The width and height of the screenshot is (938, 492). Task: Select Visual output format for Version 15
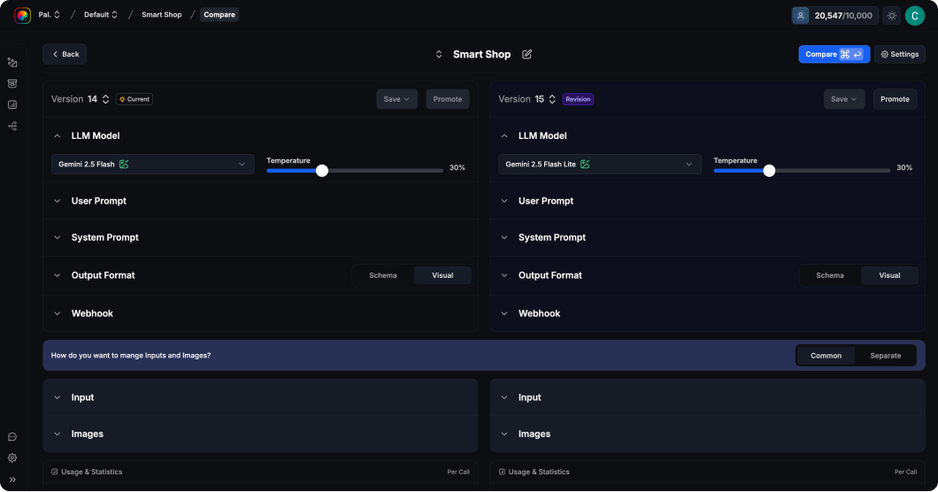pyautogui.click(x=889, y=275)
